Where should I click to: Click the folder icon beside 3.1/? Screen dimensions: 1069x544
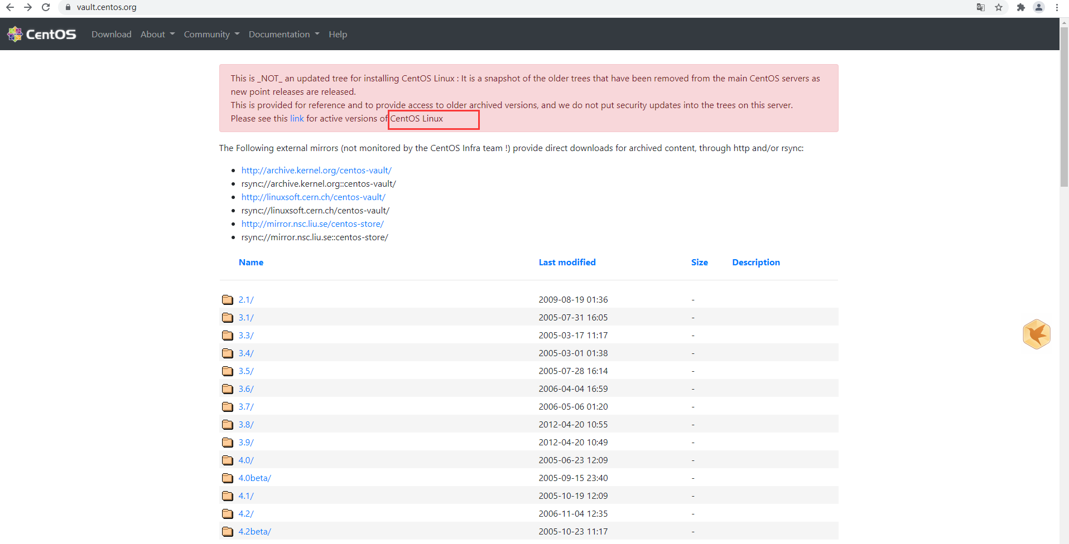click(x=228, y=318)
